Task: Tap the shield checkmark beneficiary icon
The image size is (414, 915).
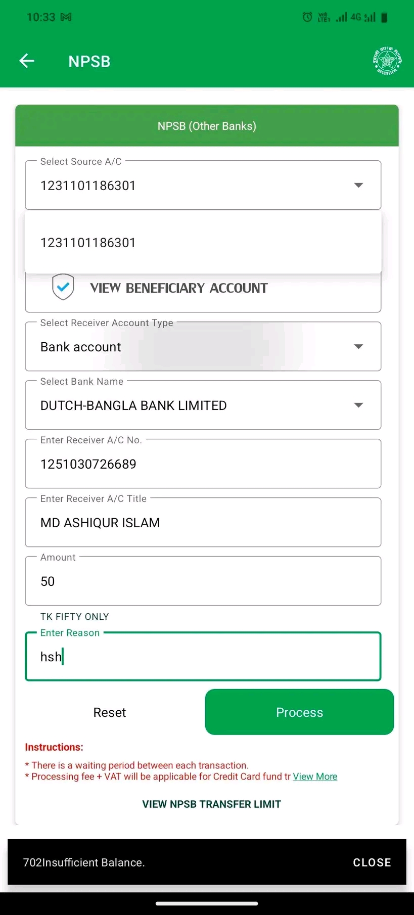Action: click(63, 287)
